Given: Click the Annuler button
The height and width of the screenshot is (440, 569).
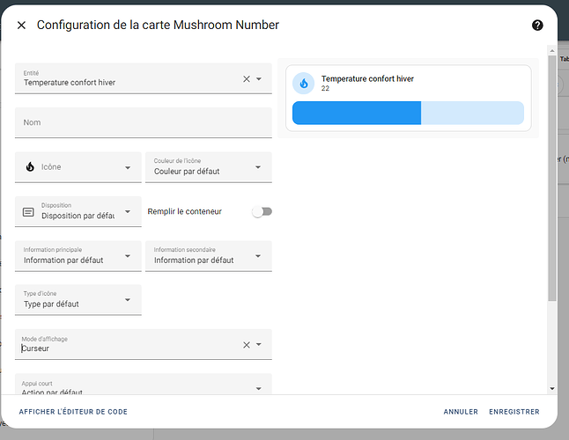Looking at the screenshot, I should pyautogui.click(x=461, y=412).
